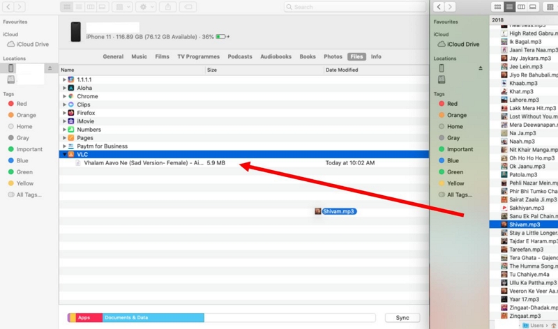Screen dimensions: 558x329
Task: Expand the Clips app folder
Action: 64,105
